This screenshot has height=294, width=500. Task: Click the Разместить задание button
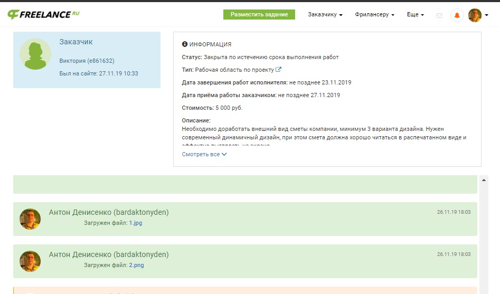[259, 14]
